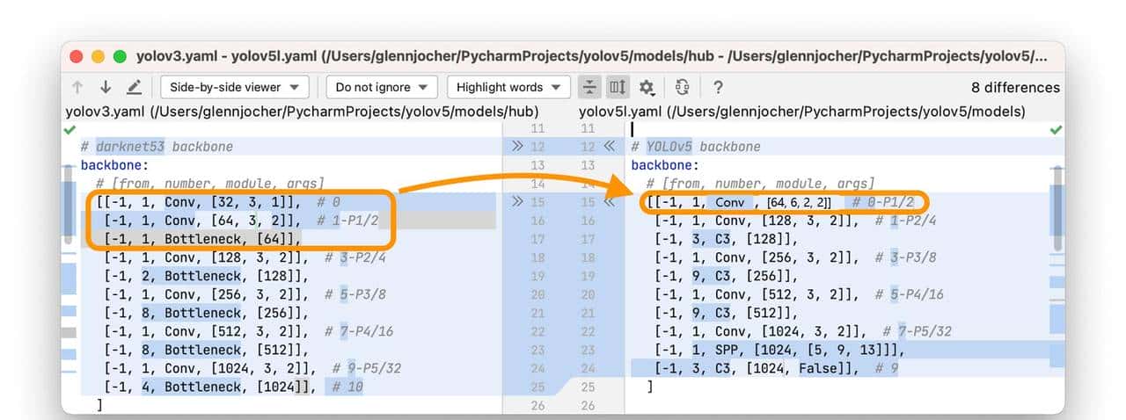Open the Side-by-side viewer dropdown
Screen dimensions: 1126x420
coord(235,87)
